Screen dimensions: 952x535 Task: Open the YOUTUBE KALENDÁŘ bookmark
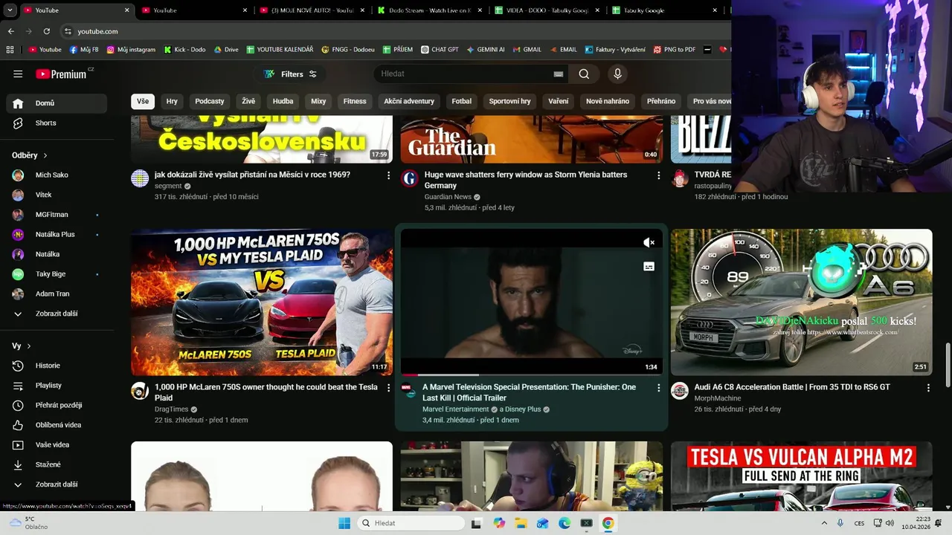tap(279, 50)
